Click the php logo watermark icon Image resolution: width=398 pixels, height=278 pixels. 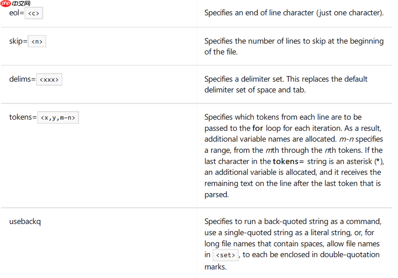(6, 3)
